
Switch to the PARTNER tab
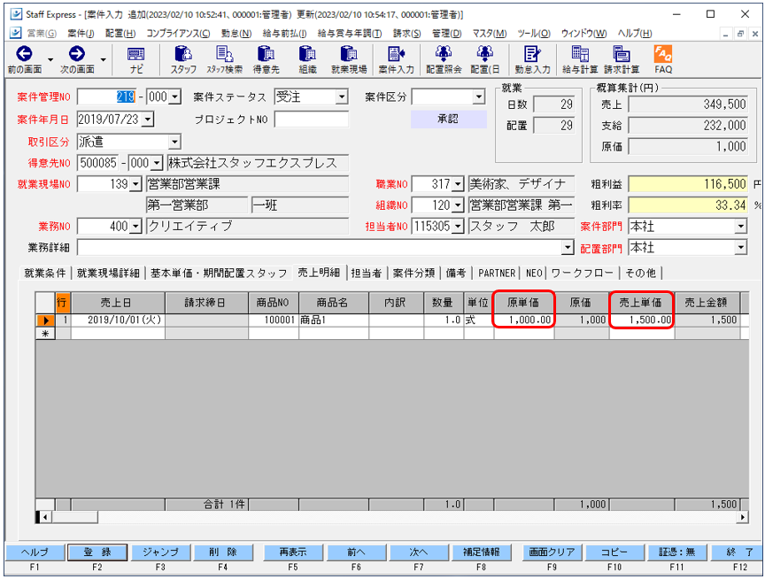tap(497, 274)
